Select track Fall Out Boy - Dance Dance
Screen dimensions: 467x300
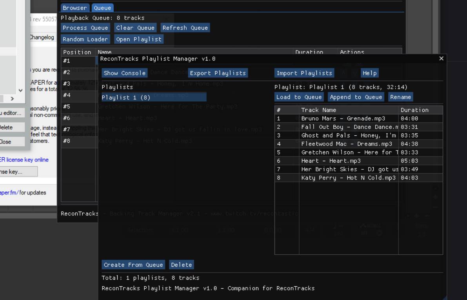(x=359, y=127)
